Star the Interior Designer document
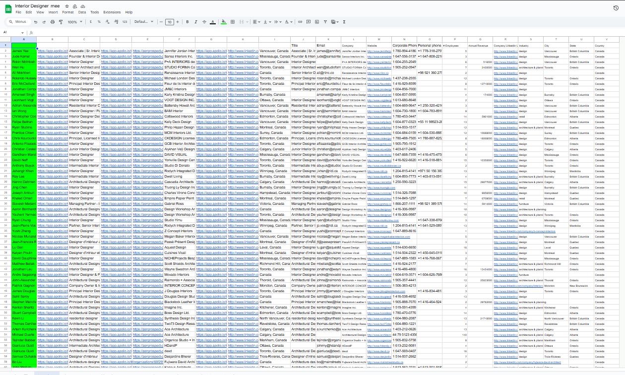The width and height of the screenshot is (625, 375). pyautogui.click(x=67, y=6)
